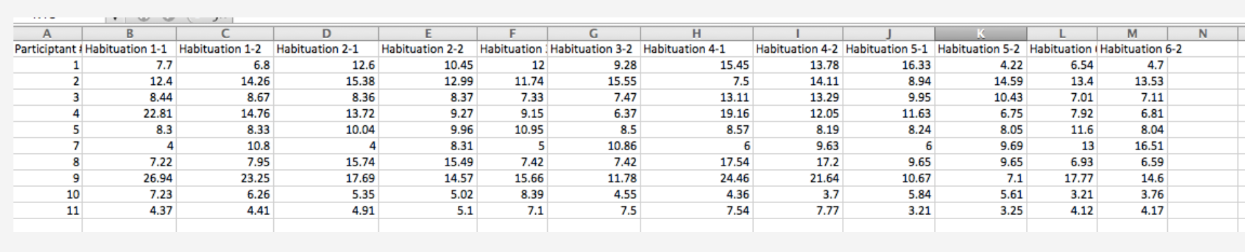Select the cell with value 17.77
The image size is (1245, 252).
1062,178
